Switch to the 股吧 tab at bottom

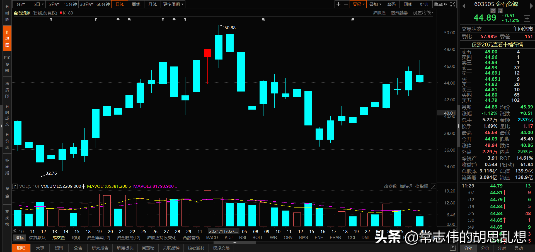21,248
